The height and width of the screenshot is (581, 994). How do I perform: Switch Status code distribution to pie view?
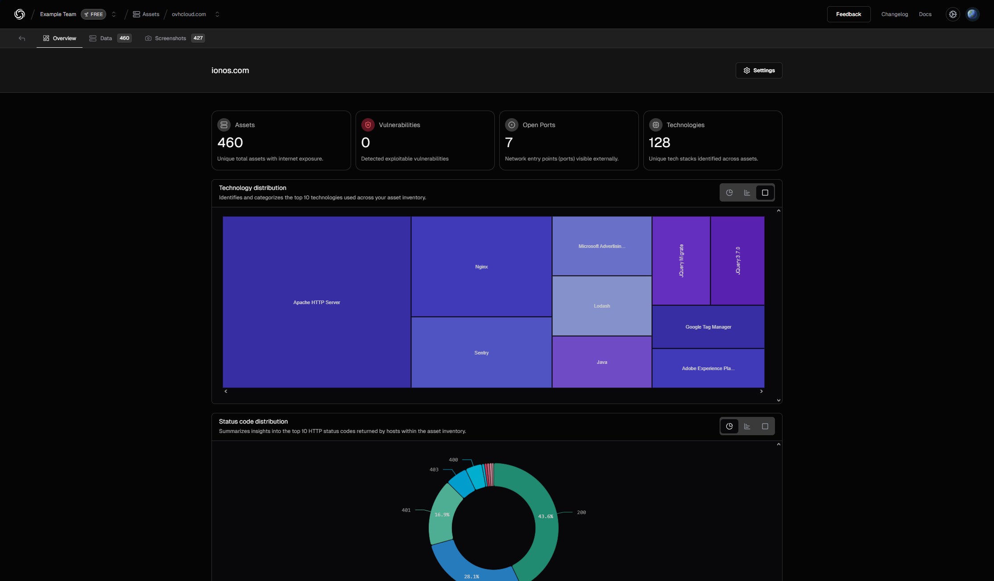(x=729, y=426)
